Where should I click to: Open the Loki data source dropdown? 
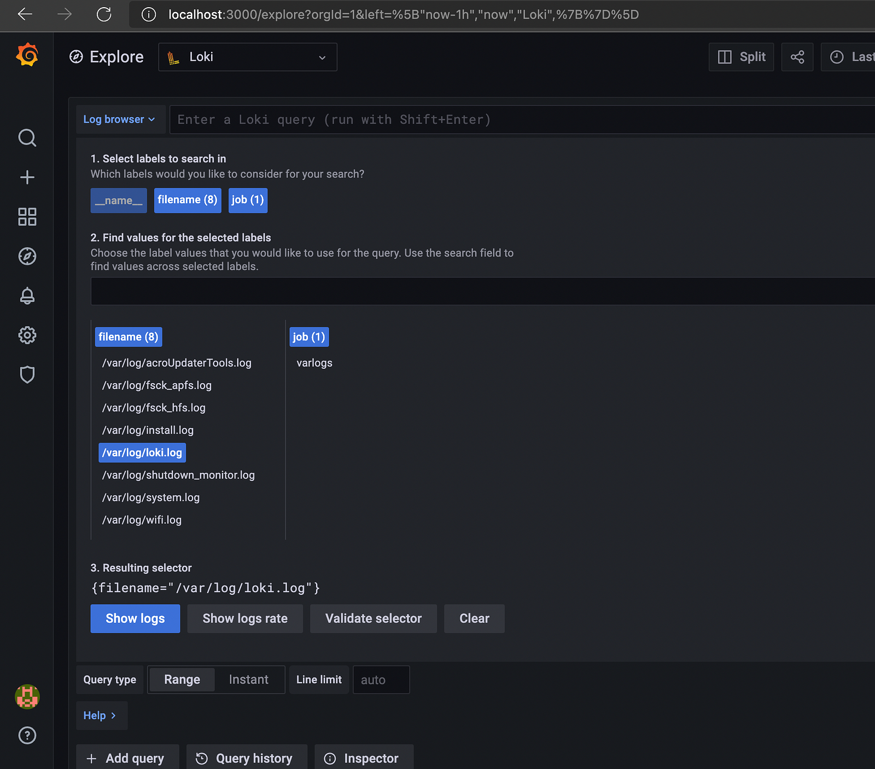[248, 57]
